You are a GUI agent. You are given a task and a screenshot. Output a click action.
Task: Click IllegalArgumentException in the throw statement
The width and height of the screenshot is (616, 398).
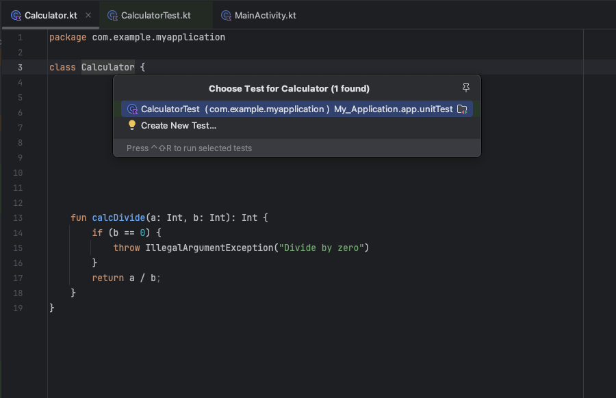click(209, 248)
